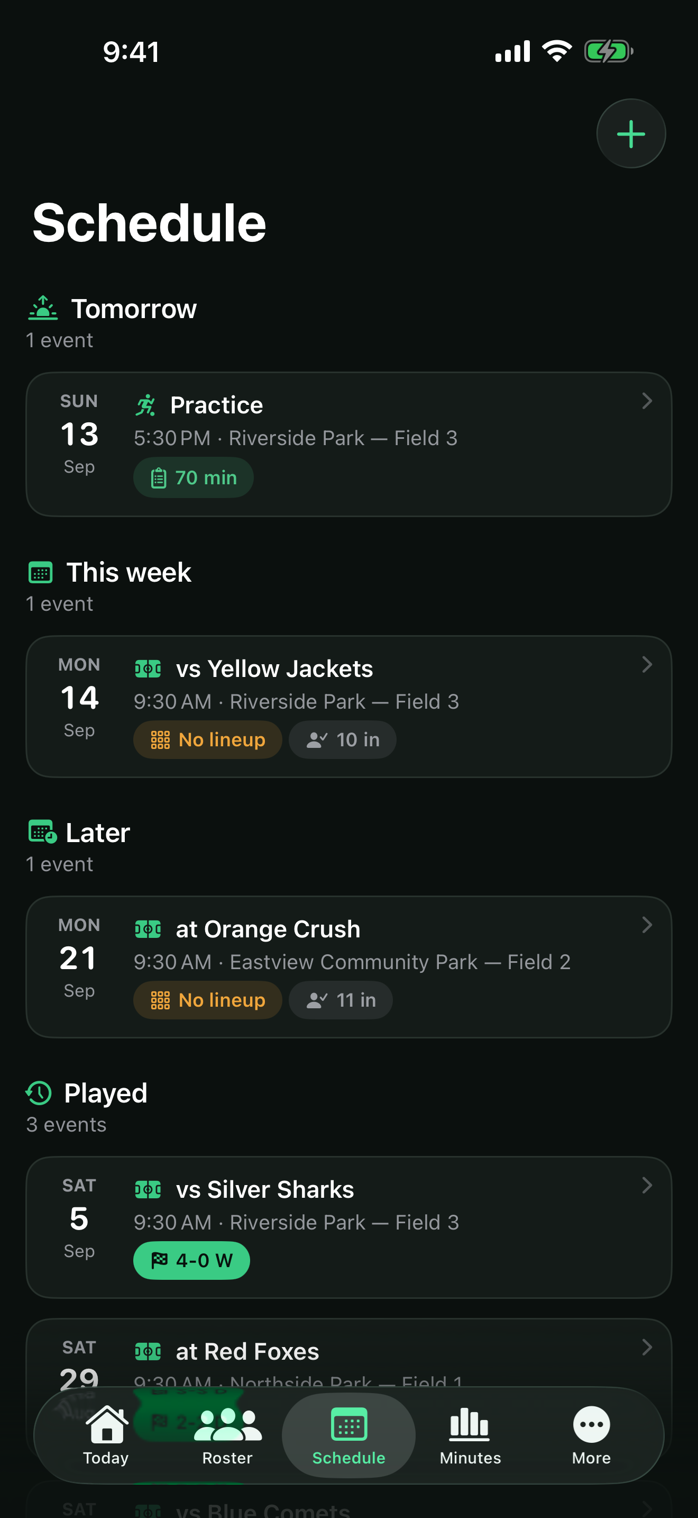The width and height of the screenshot is (698, 1518).
Task: Open the Minutes tab
Action: [x=470, y=1435]
